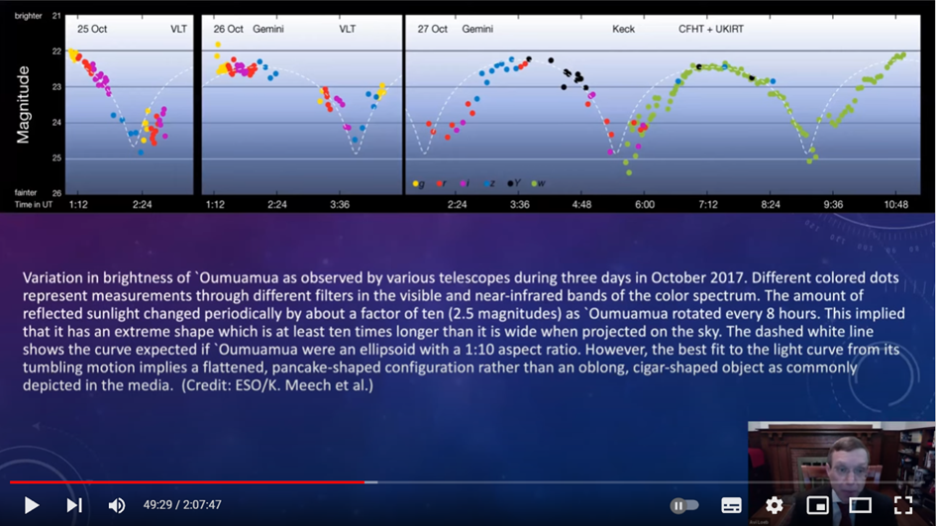The image size is (936, 526).
Task: Click the Gemini label in the 26 Oct panel
Action: pyautogui.click(x=268, y=29)
